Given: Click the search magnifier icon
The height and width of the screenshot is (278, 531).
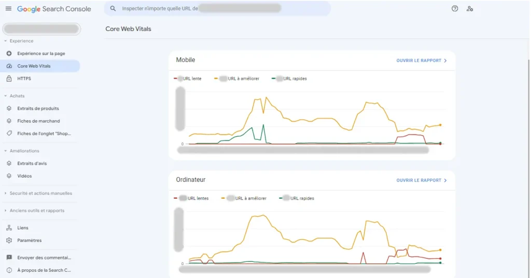Looking at the screenshot, I should [113, 8].
